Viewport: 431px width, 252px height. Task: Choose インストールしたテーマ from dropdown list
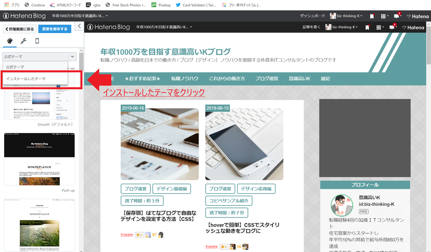[35, 79]
